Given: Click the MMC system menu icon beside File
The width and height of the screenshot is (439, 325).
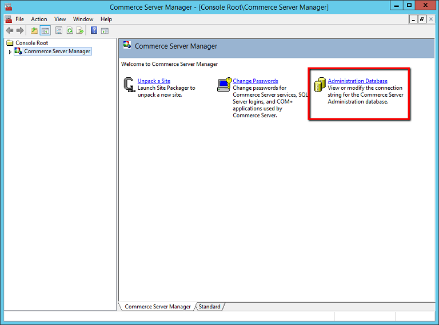Looking at the screenshot, I should (8, 19).
